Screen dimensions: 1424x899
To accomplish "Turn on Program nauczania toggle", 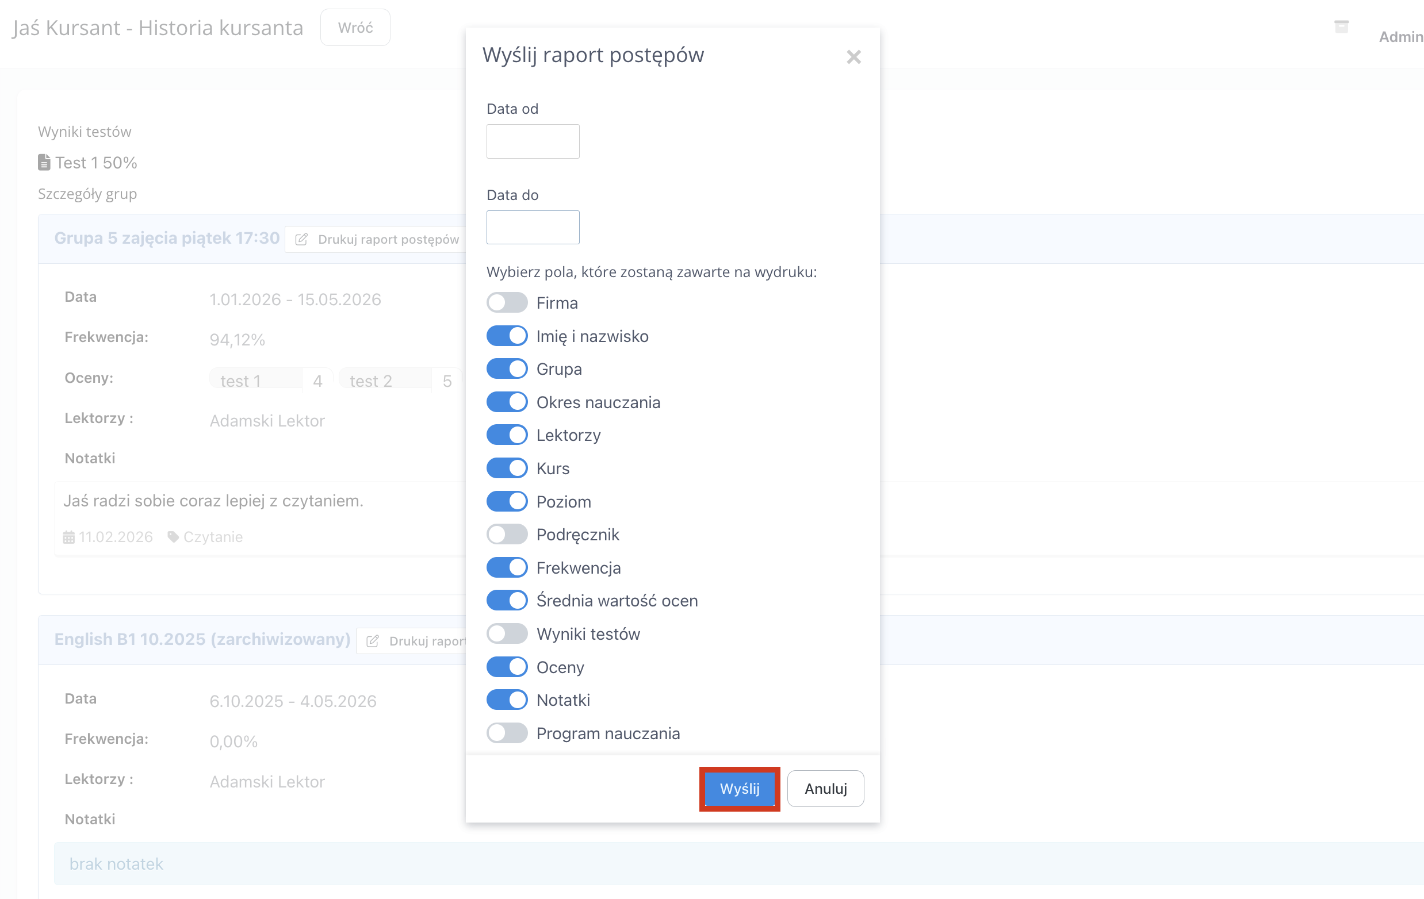I will (x=507, y=733).
